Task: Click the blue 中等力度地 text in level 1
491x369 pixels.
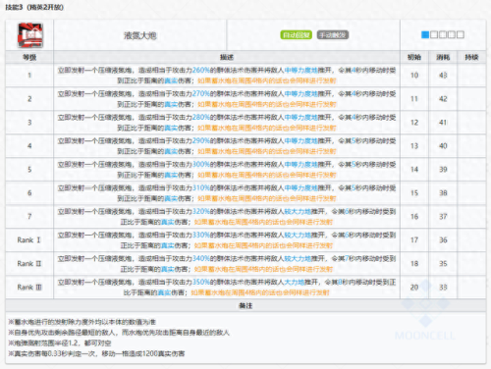Action: click(301, 70)
